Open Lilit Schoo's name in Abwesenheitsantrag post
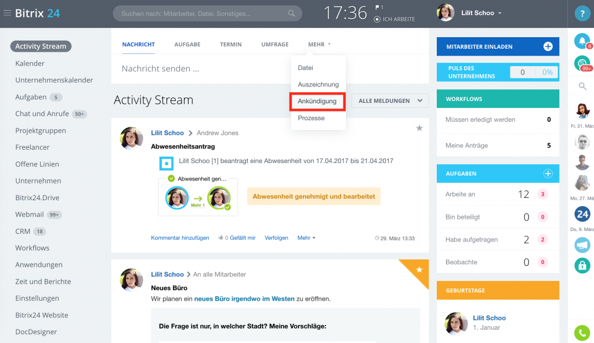594x343 pixels. pos(167,133)
